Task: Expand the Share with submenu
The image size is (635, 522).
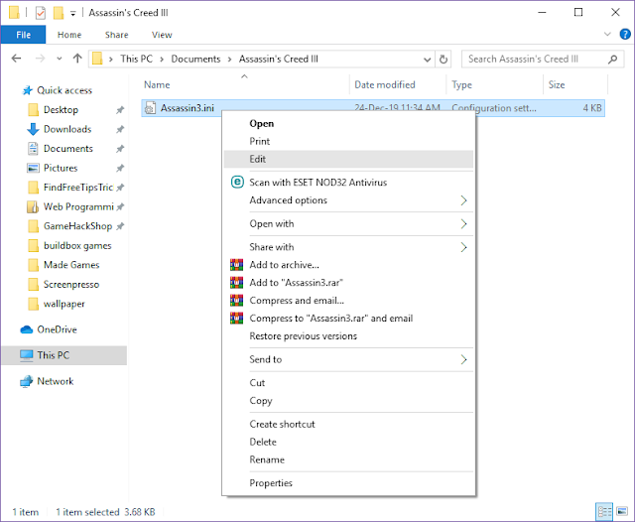Action: pyautogui.click(x=348, y=247)
